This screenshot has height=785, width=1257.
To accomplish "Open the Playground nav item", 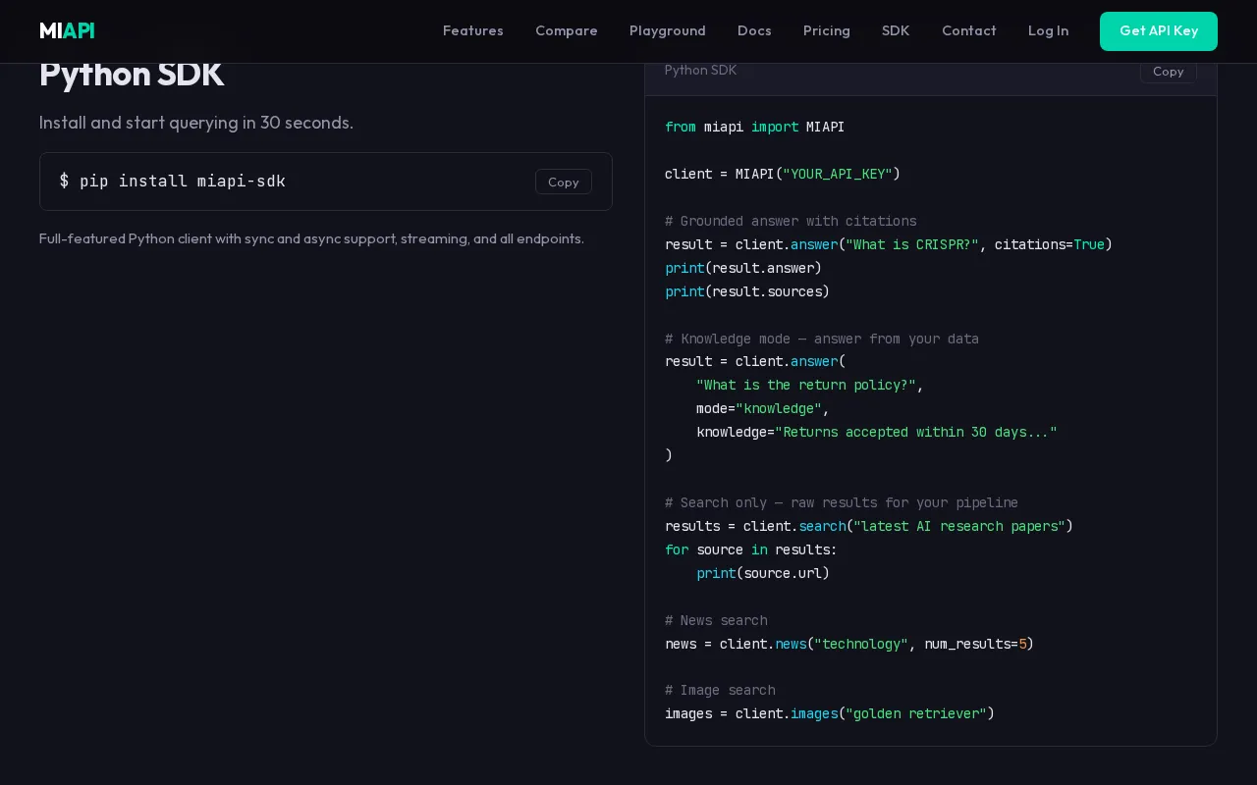I will click(668, 30).
